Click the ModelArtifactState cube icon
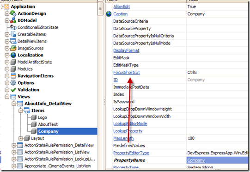 (x=13, y=62)
